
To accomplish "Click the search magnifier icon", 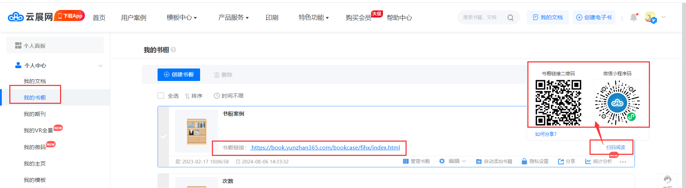I will [510, 17].
